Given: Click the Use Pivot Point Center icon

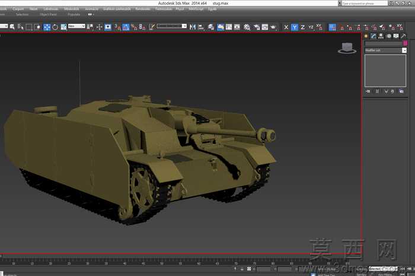Looking at the screenshot, I should [90, 27].
